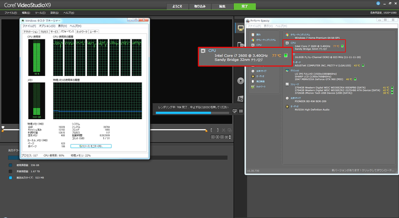Select the disc output icon in VideoStudio
This screenshot has width=399, height=218.
pos(240,81)
